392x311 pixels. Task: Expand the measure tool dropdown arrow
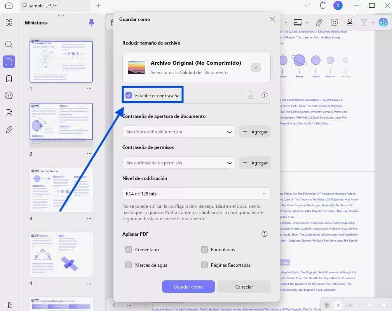click(307, 22)
